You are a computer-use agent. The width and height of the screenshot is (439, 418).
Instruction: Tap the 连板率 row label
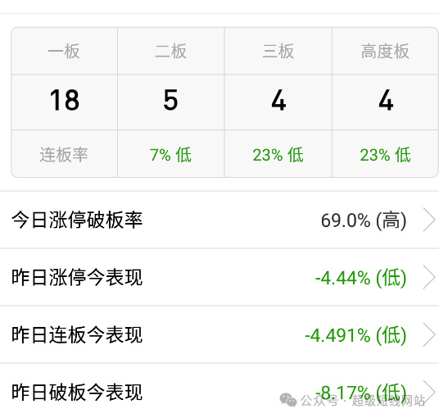click(64, 155)
